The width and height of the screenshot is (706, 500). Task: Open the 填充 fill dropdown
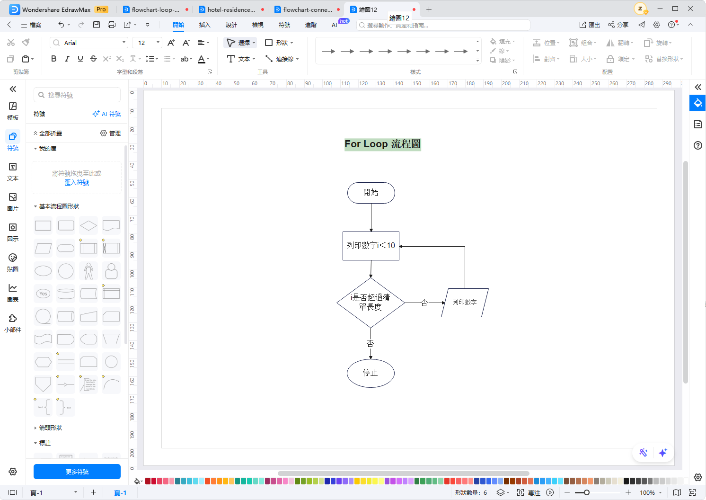[x=503, y=42]
